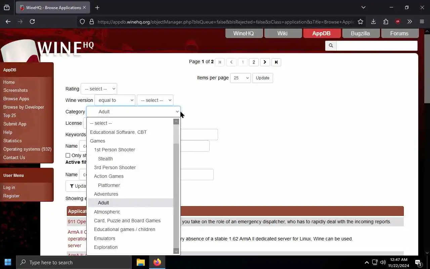Open File Explorer from taskbar
Image resolution: width=430 pixels, height=269 pixels.
[140, 262]
